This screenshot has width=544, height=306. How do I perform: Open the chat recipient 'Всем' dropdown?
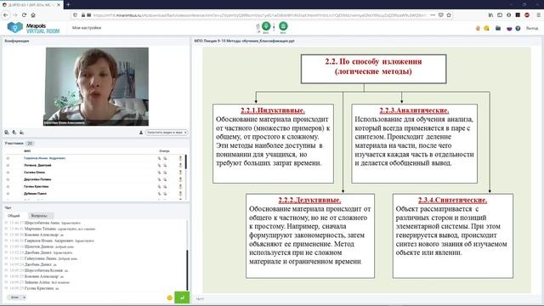(x=17, y=297)
